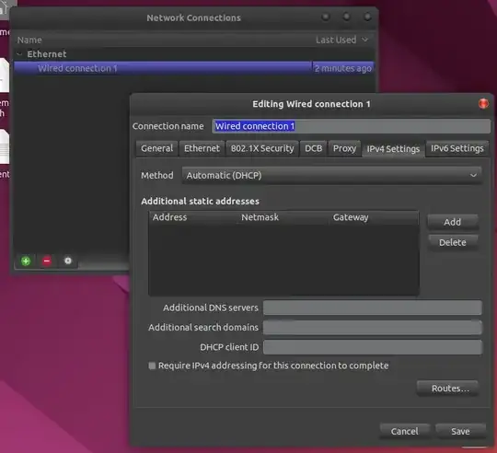Save the connection settings
The height and width of the screenshot is (453, 497).
click(460, 431)
